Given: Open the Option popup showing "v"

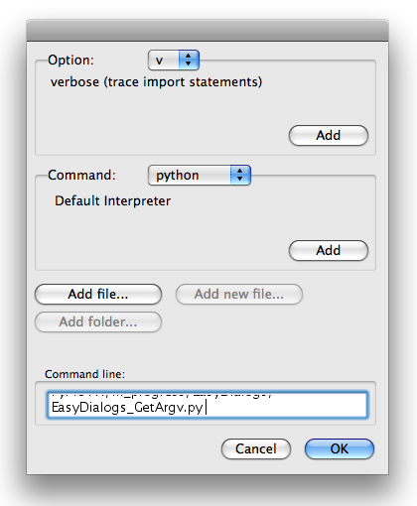Looking at the screenshot, I should pyautogui.click(x=174, y=61).
